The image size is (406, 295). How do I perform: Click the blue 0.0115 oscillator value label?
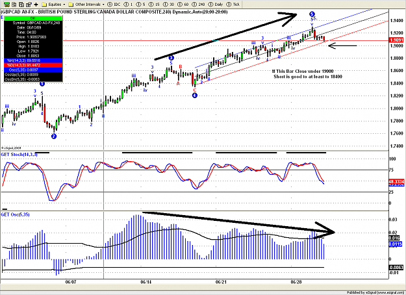click(395, 244)
